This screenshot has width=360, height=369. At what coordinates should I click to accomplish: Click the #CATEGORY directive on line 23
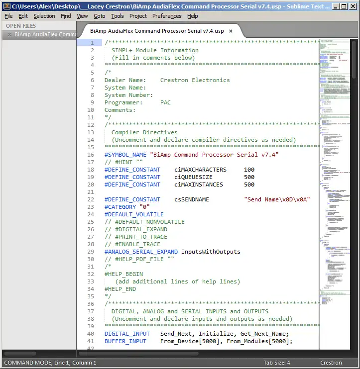coord(120,207)
